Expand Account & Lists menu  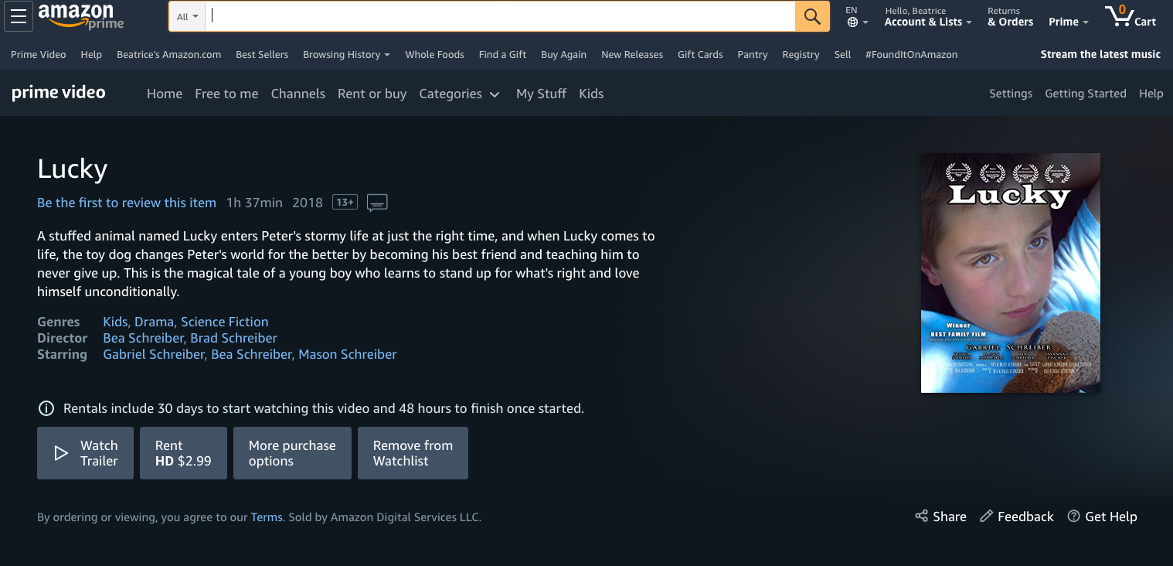click(x=929, y=16)
